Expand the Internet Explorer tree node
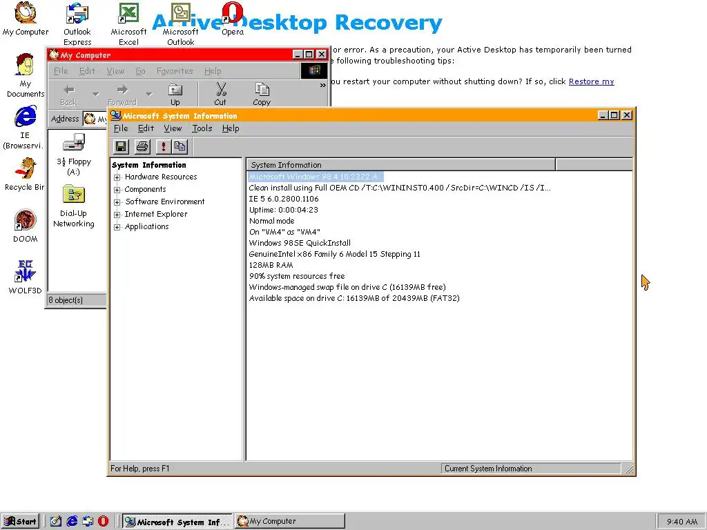This screenshot has width=707, height=530. pos(117,215)
